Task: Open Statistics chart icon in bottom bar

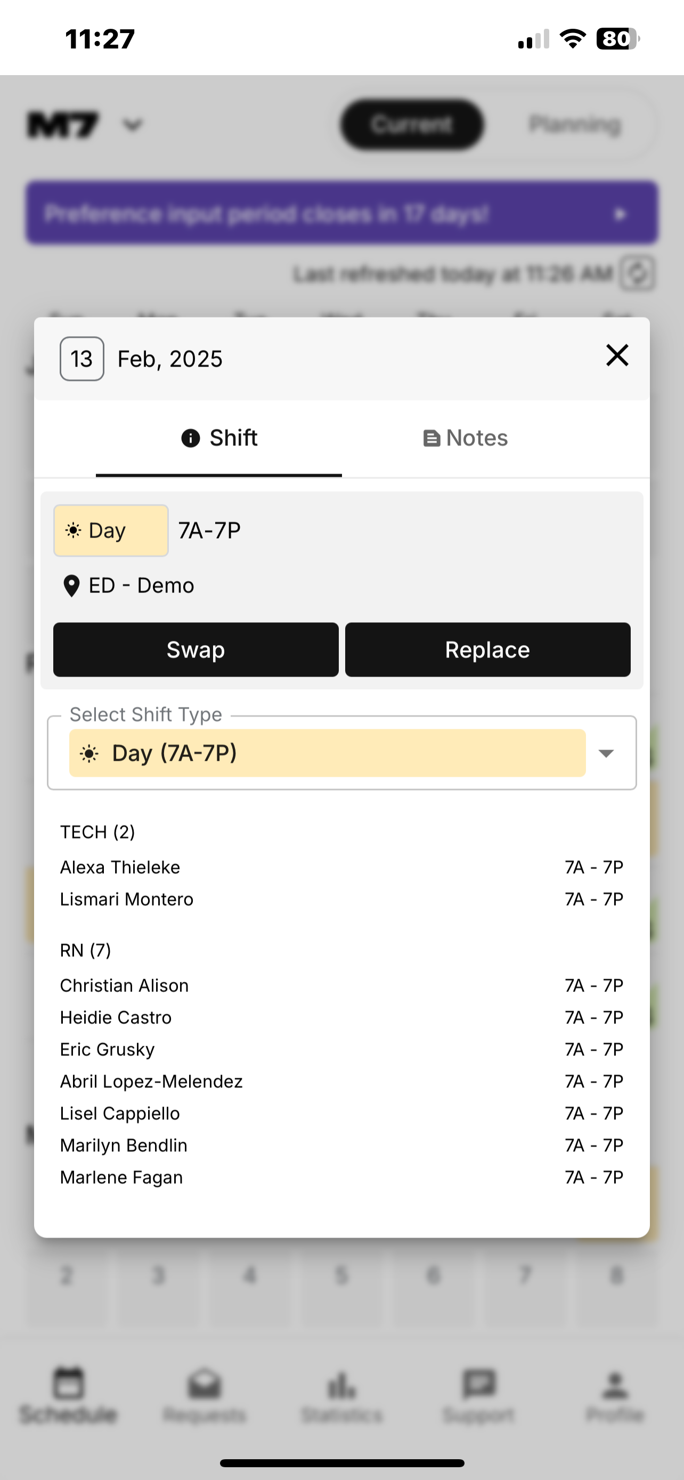Action: tap(341, 1385)
